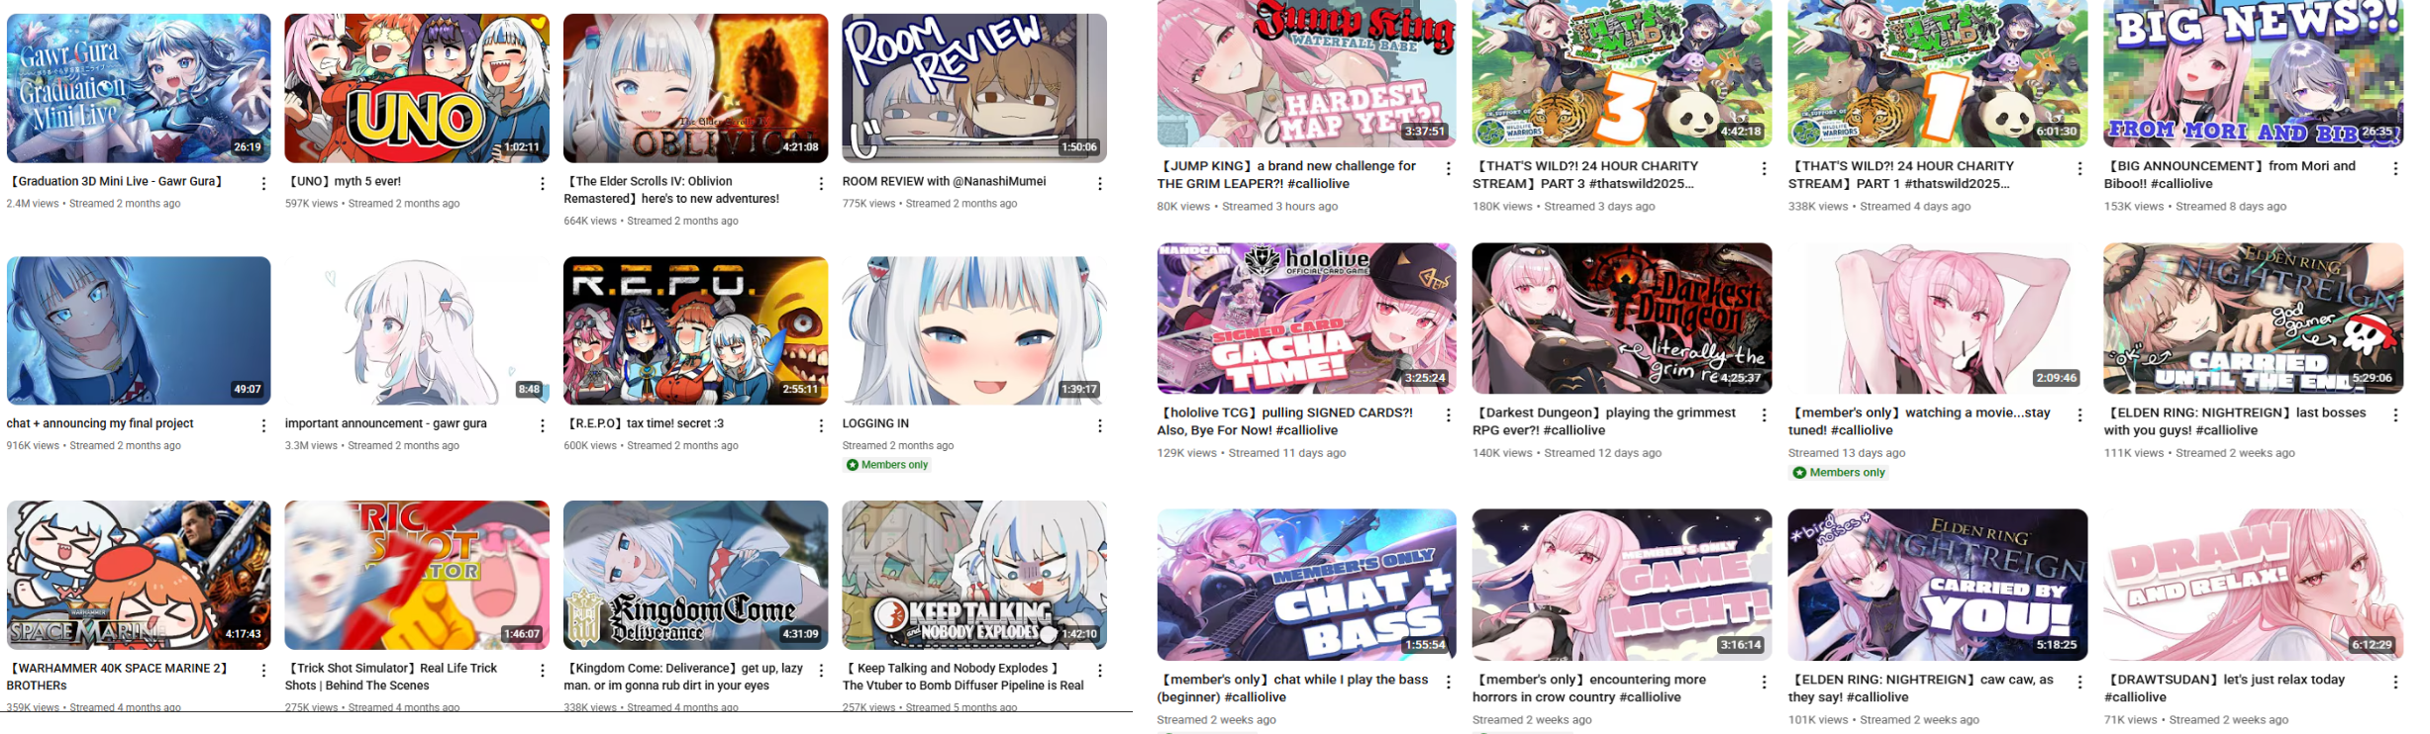The height and width of the screenshot is (734, 2430).
Task: Open three-dot menu beside UNO myth 5 ever
Action: (x=542, y=184)
